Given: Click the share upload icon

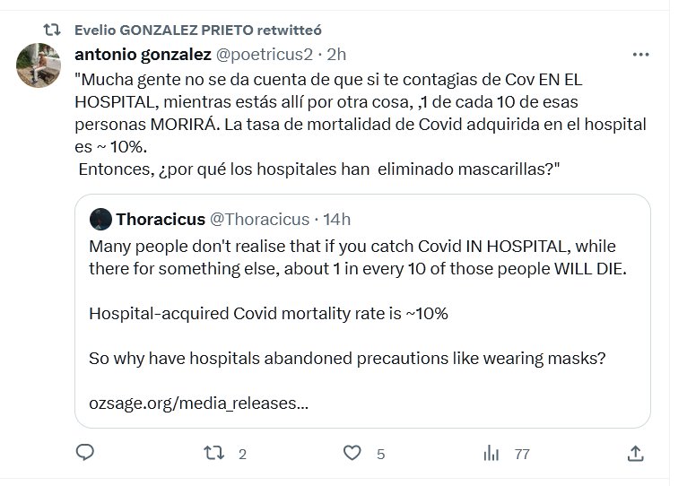Looking at the screenshot, I should point(636,454).
